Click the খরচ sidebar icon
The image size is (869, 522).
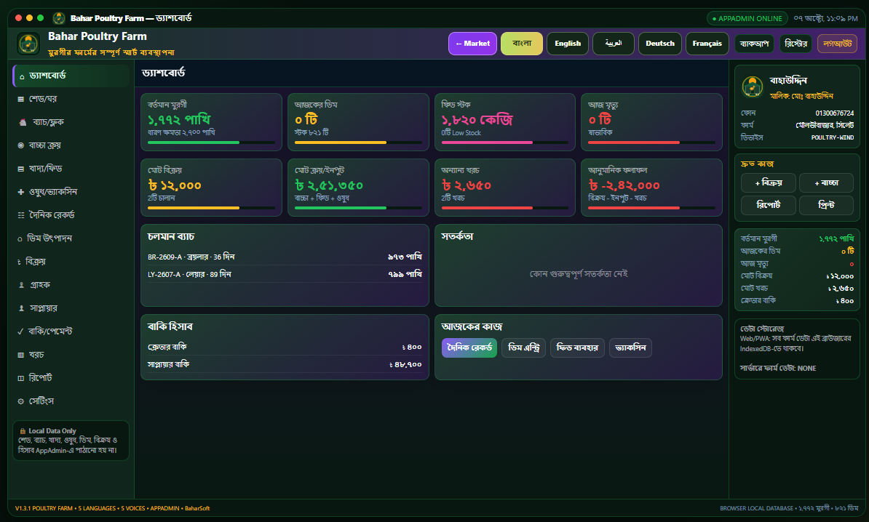[21, 355]
